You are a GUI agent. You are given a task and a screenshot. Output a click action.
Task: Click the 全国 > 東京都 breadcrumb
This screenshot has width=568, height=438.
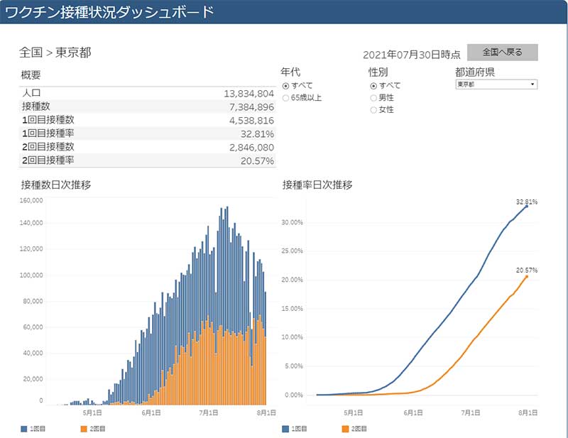pos(55,53)
